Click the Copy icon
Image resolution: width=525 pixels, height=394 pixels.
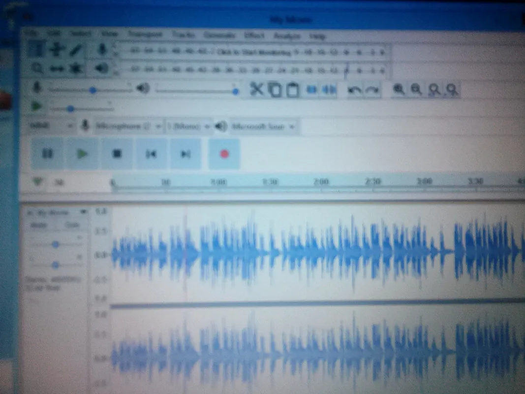tap(275, 90)
